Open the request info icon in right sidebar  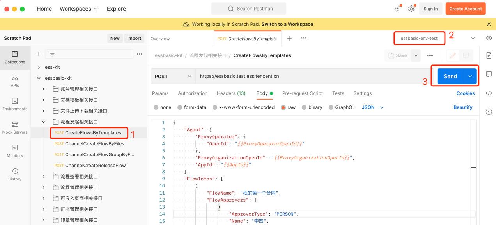coord(489,112)
